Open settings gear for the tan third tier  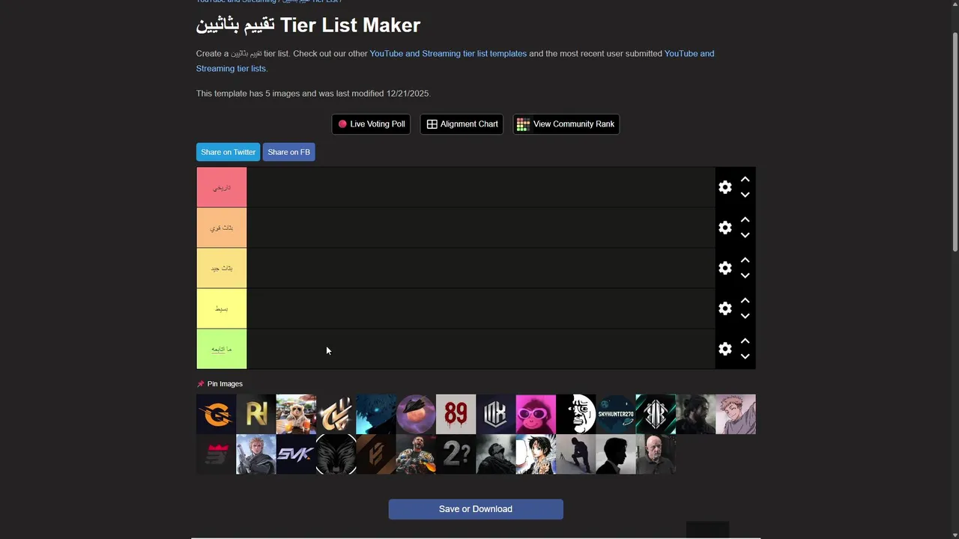coord(724,268)
